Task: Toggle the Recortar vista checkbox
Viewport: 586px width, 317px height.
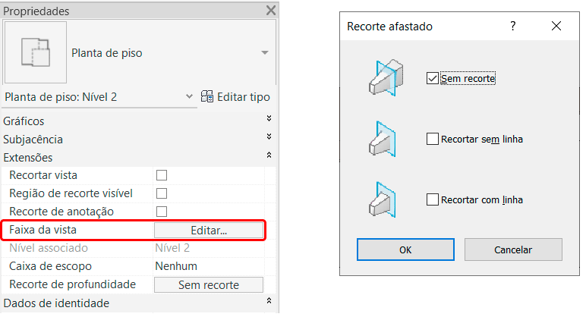Action: tap(162, 175)
